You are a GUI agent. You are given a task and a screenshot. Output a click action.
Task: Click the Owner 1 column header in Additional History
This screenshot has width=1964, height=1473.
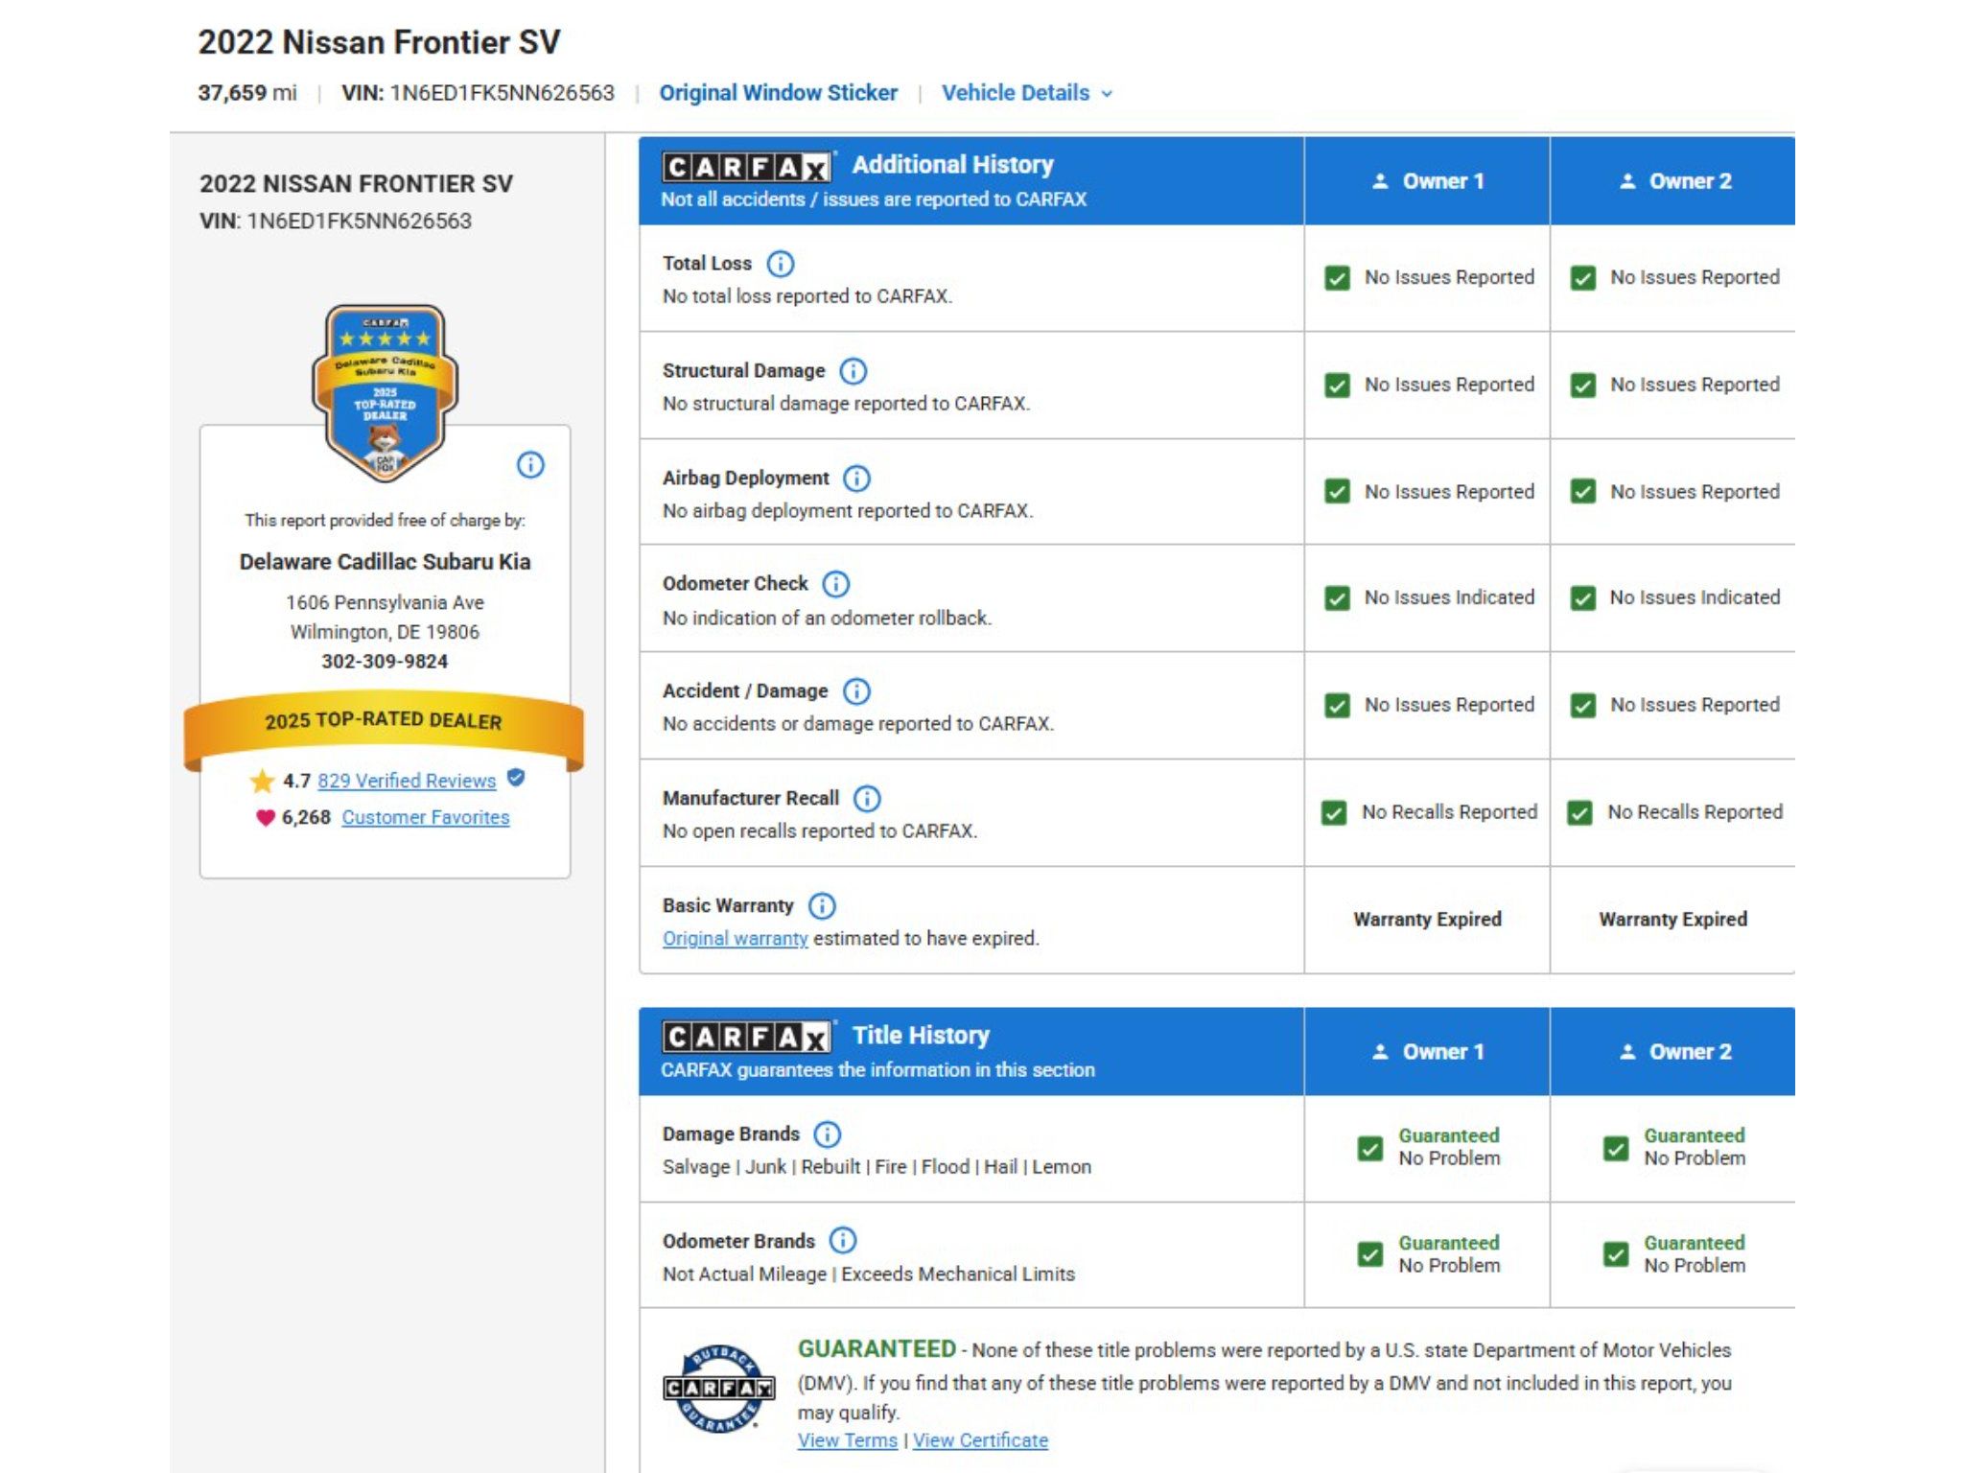1427,181
